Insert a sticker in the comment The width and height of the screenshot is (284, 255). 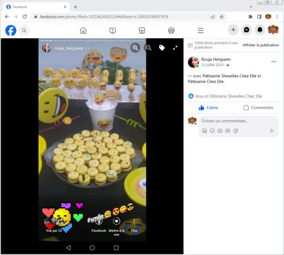[236, 131]
